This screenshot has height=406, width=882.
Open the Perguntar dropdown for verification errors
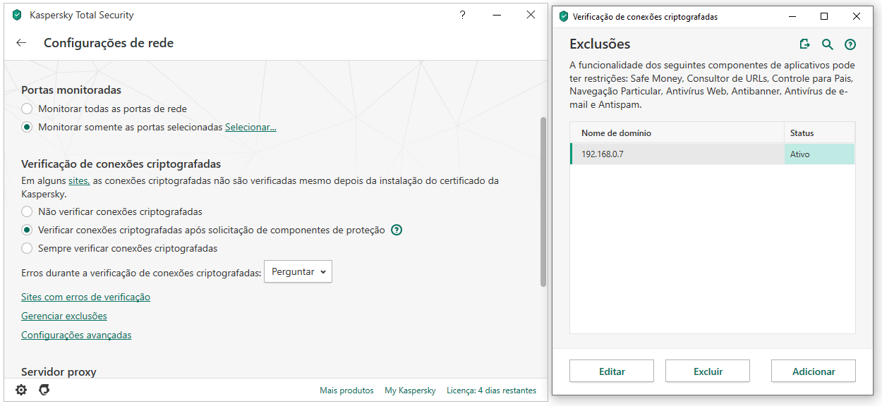(298, 272)
